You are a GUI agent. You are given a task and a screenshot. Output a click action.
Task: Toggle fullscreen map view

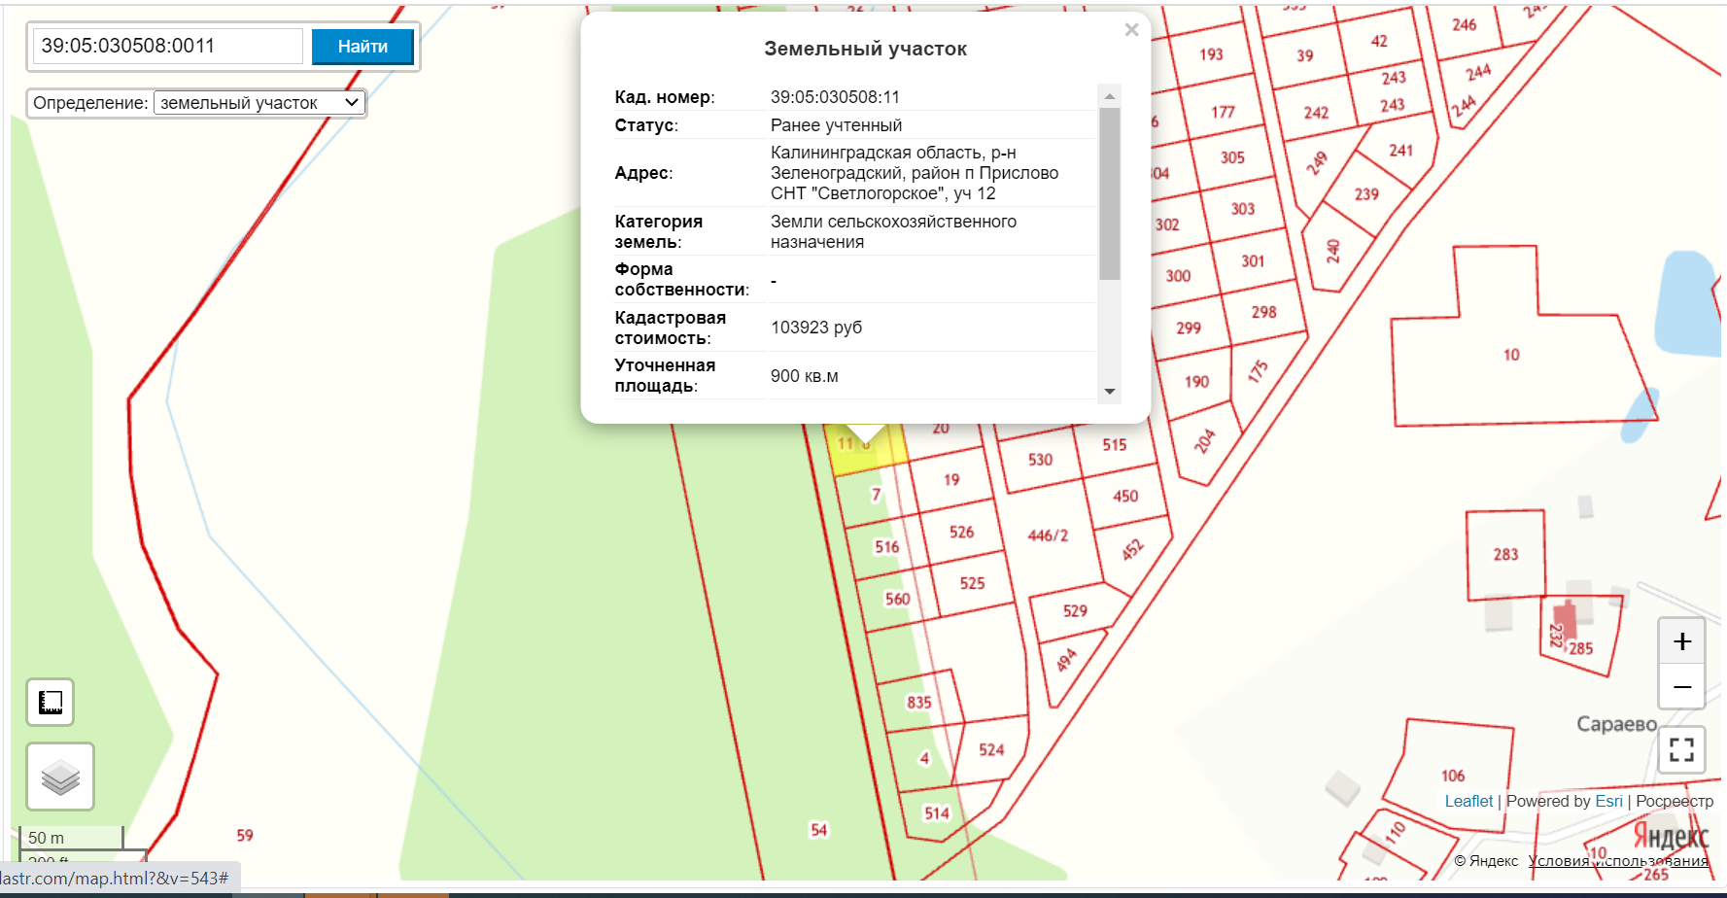(x=1681, y=749)
